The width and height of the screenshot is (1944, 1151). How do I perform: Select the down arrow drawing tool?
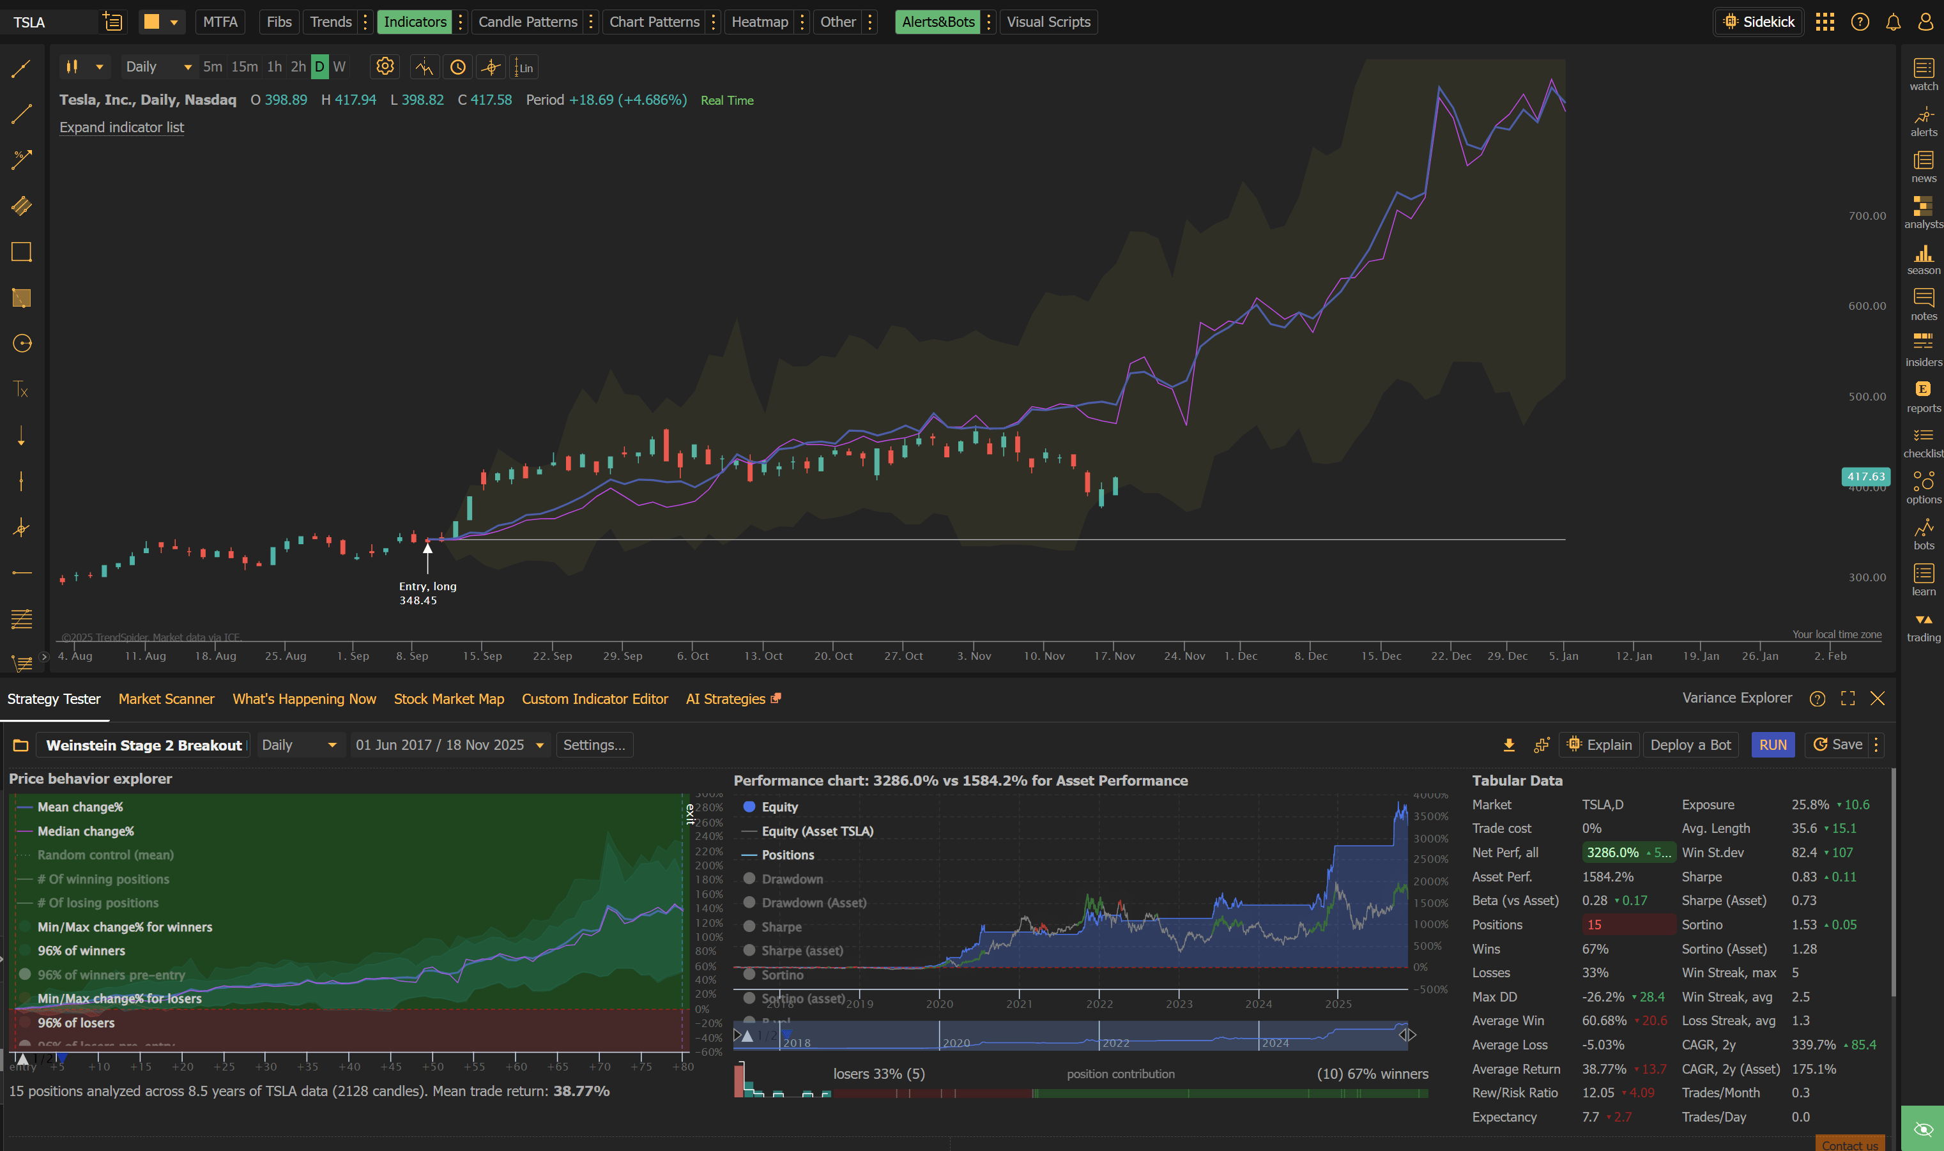point(21,436)
